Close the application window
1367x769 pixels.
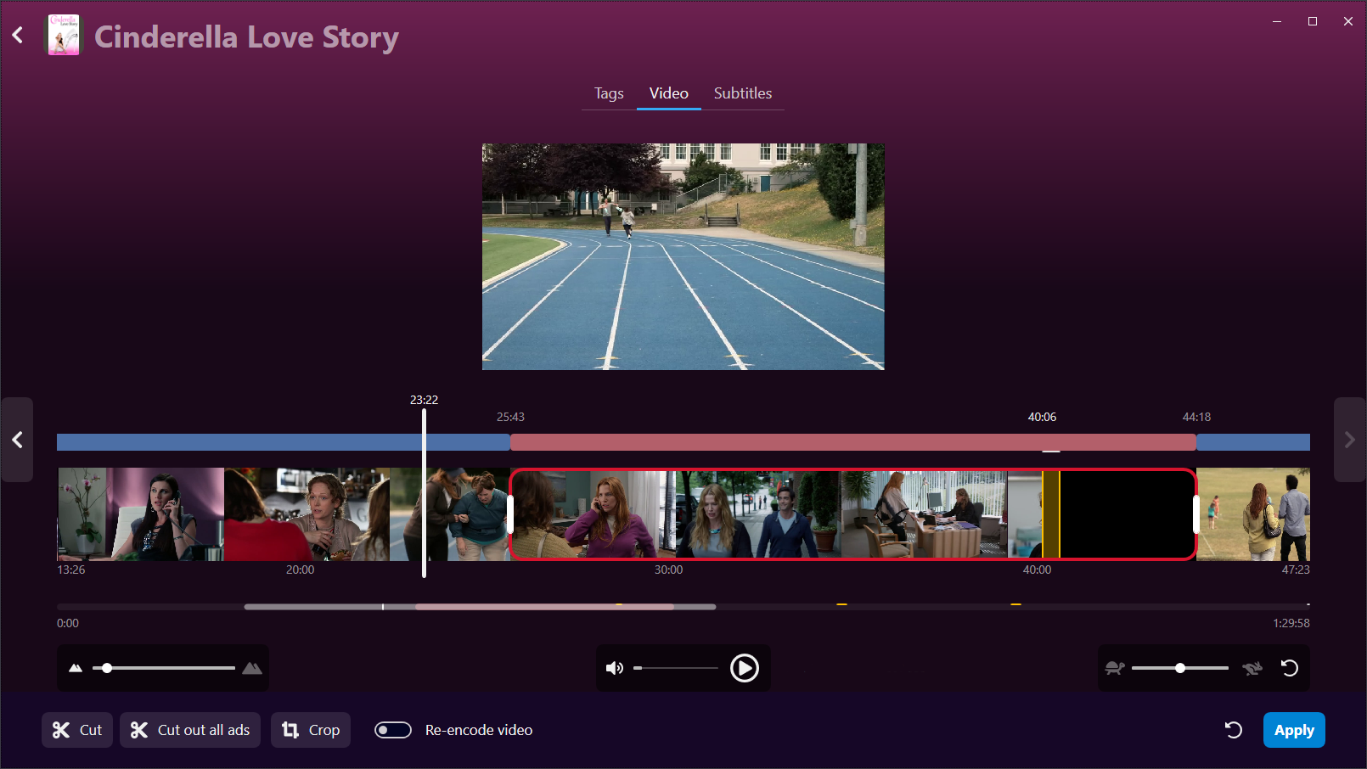pos(1348,21)
